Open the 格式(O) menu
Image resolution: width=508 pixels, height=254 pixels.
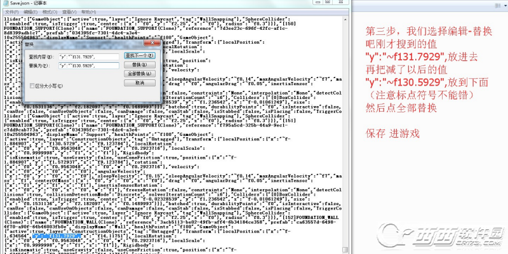tap(50, 12)
